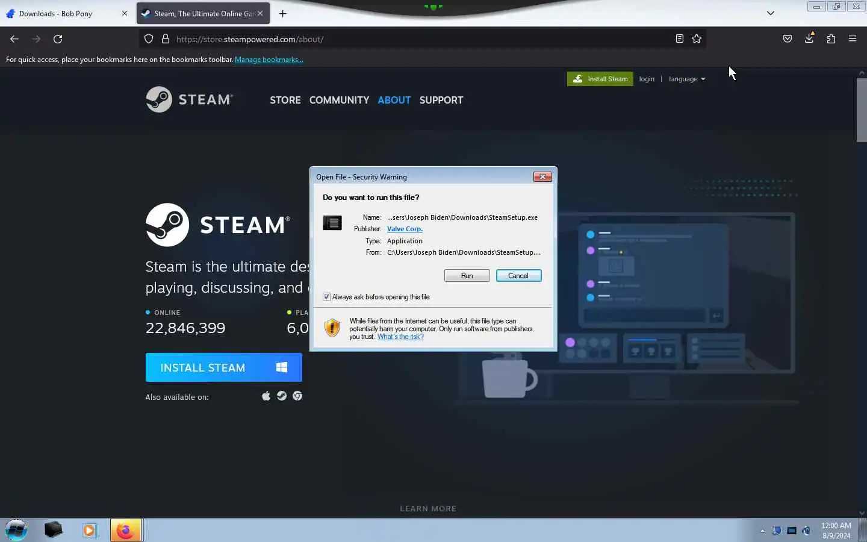Viewport: 867px width, 542px height.
Task: Open the Steam login link
Action: click(647, 79)
